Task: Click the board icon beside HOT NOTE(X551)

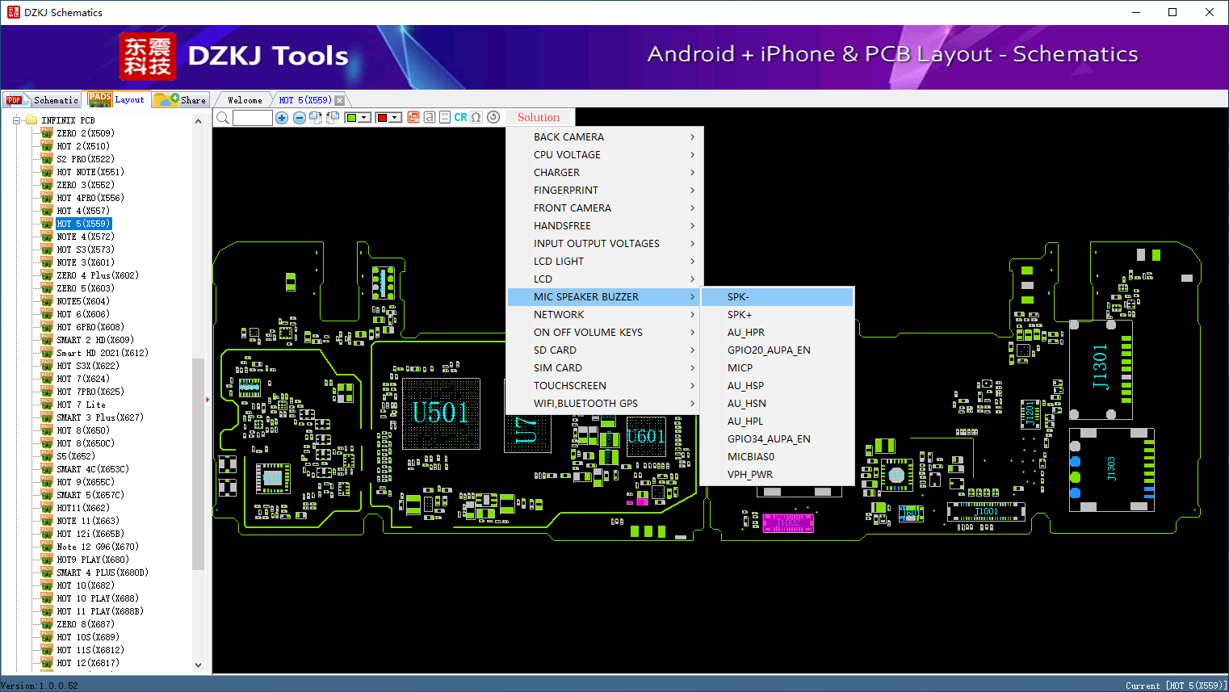Action: tap(47, 172)
